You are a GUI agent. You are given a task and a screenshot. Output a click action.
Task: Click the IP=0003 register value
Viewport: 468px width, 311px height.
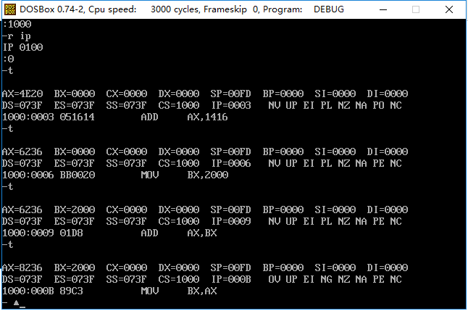tap(231, 105)
